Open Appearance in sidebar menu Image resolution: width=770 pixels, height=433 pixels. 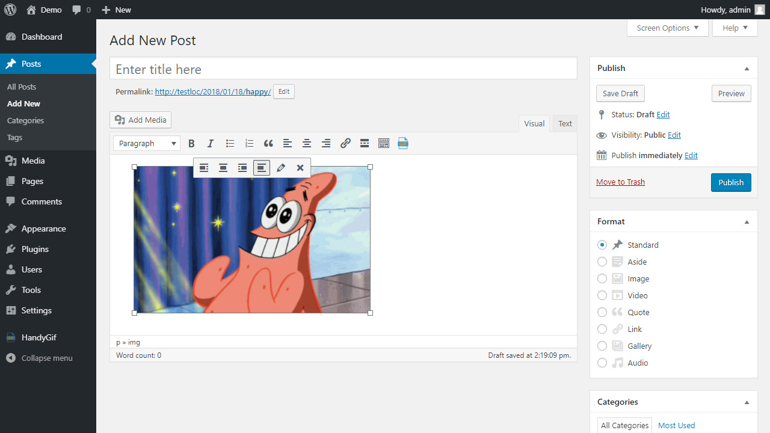click(x=48, y=229)
